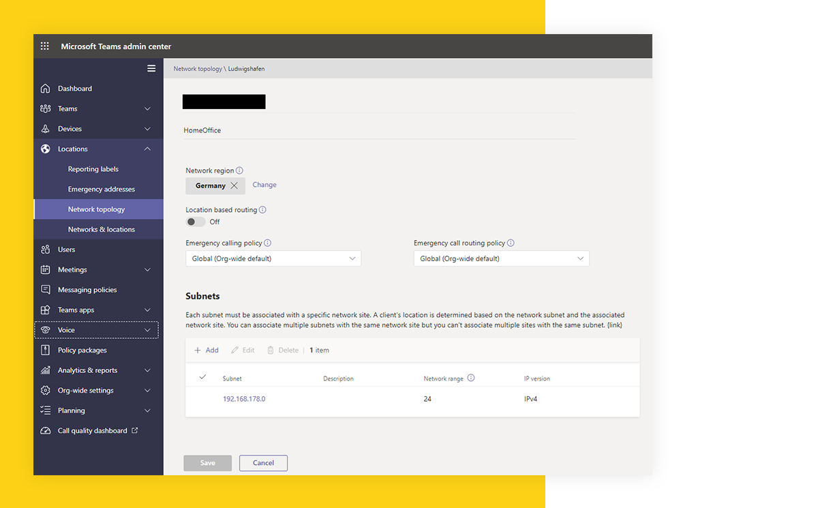
Task: Click the Delete subnet button
Action: [283, 350]
